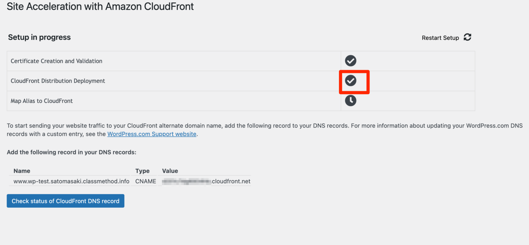Click the Name column header
The width and height of the screenshot is (529, 245).
[22, 171]
